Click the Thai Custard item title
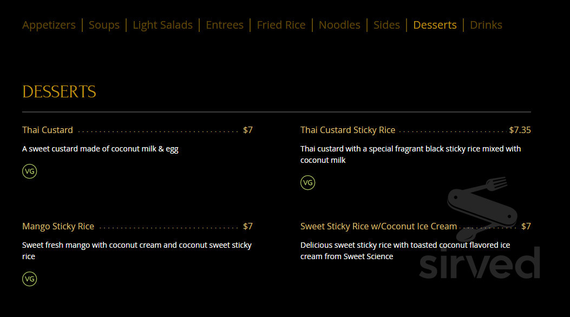Image resolution: width=570 pixels, height=317 pixels. pos(48,130)
